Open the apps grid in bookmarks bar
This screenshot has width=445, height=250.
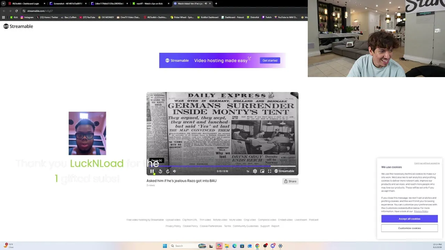point(3,17)
